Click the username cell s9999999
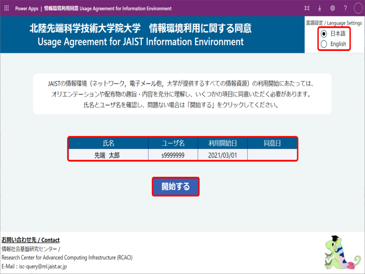This screenshot has height=274, width=365. (x=173, y=155)
